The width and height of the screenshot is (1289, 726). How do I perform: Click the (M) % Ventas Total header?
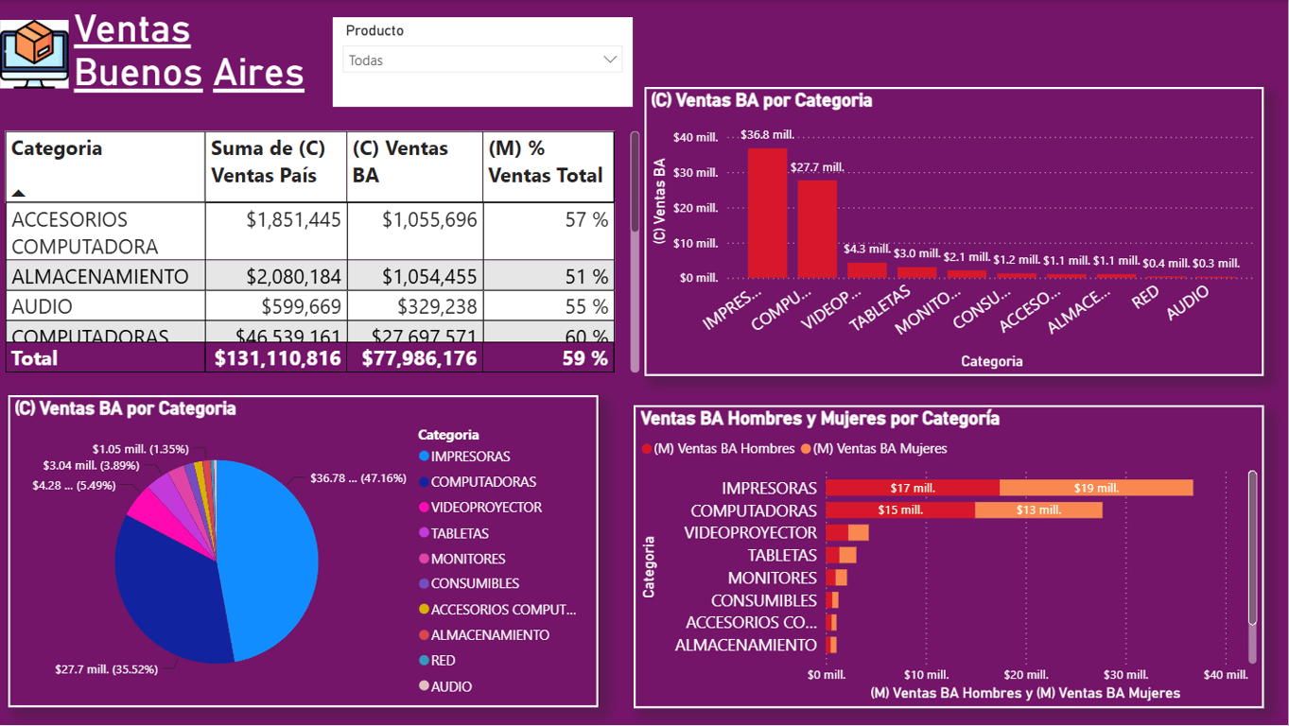548,166
